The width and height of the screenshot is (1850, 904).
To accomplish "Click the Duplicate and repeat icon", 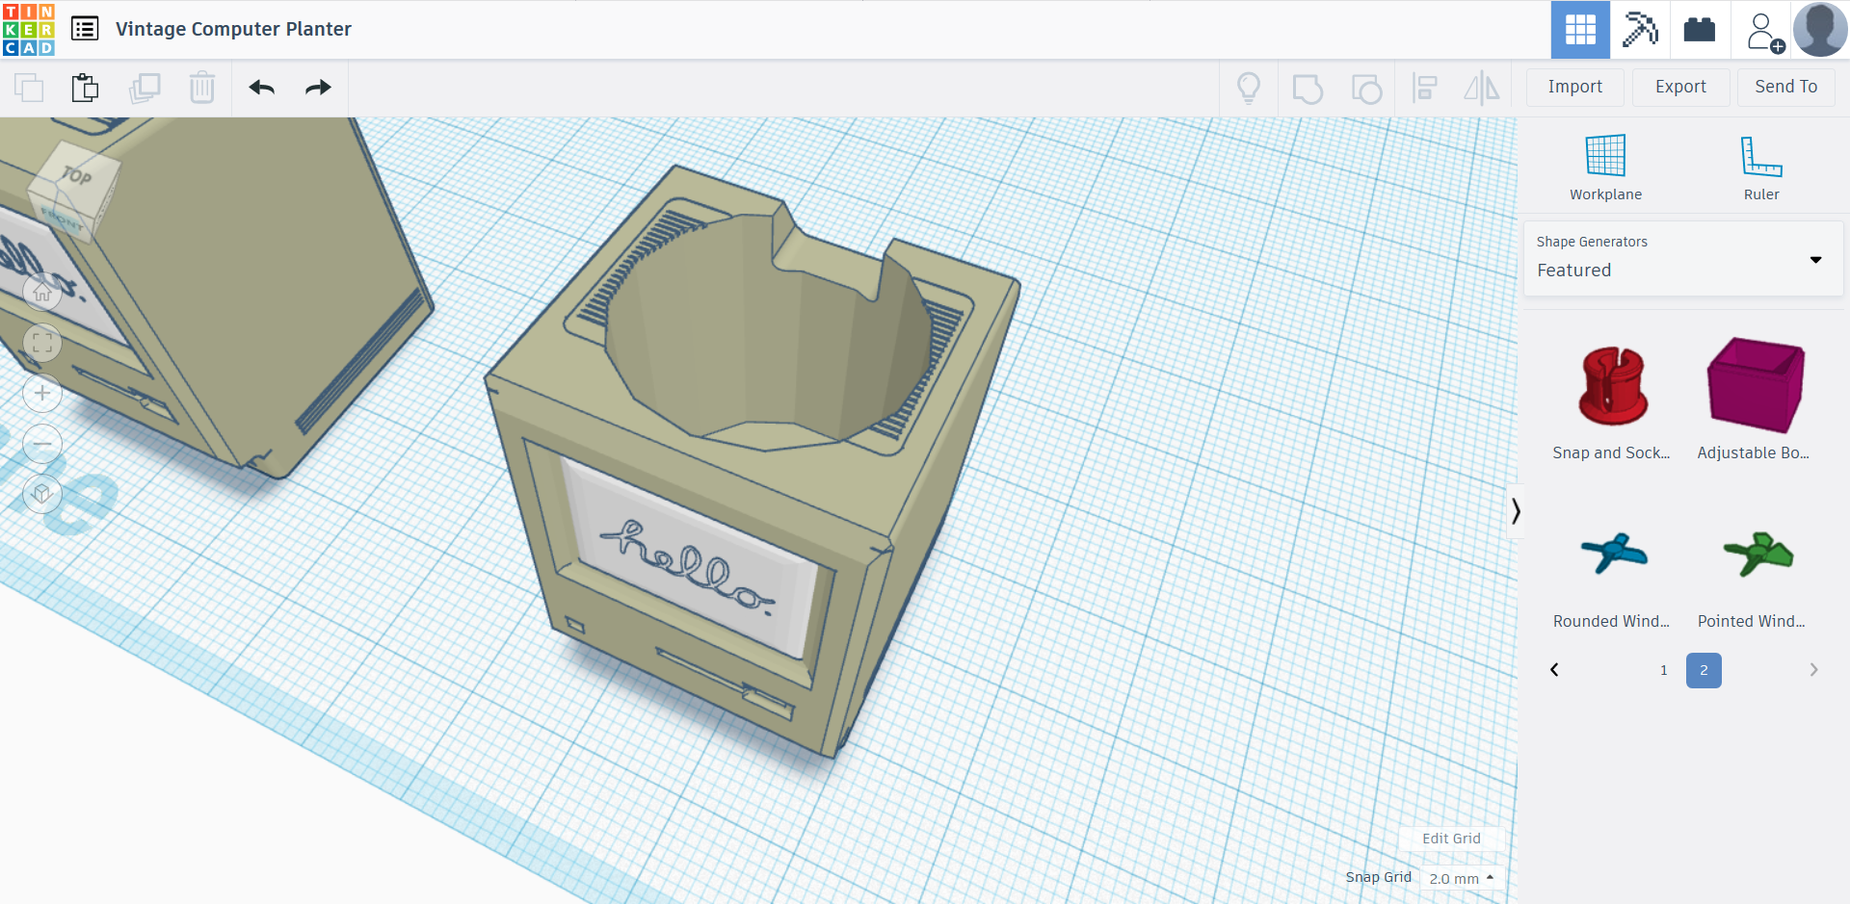I will pos(145,88).
